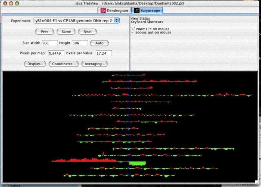Viewport: 261px width, 187px height.
Task: Switch to the Dendrogram tab
Action: coord(114,11)
